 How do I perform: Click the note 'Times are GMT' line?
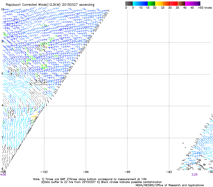[x=90, y=179]
